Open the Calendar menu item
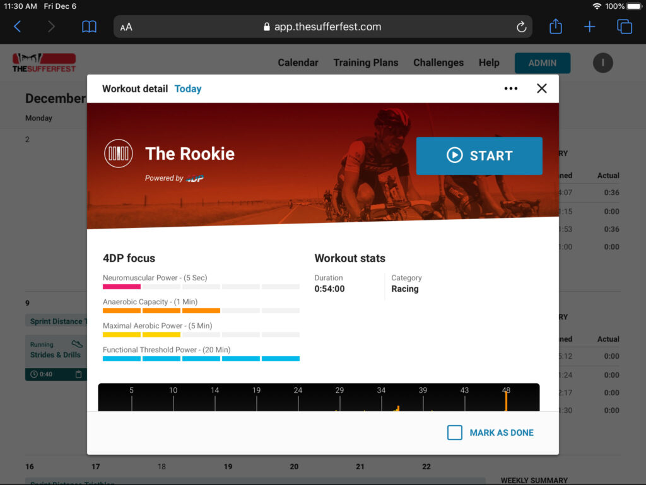 pyautogui.click(x=298, y=63)
